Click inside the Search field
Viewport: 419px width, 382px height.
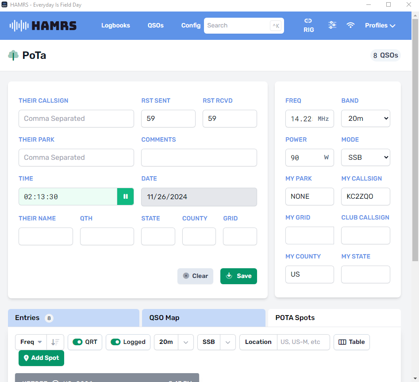coord(239,25)
